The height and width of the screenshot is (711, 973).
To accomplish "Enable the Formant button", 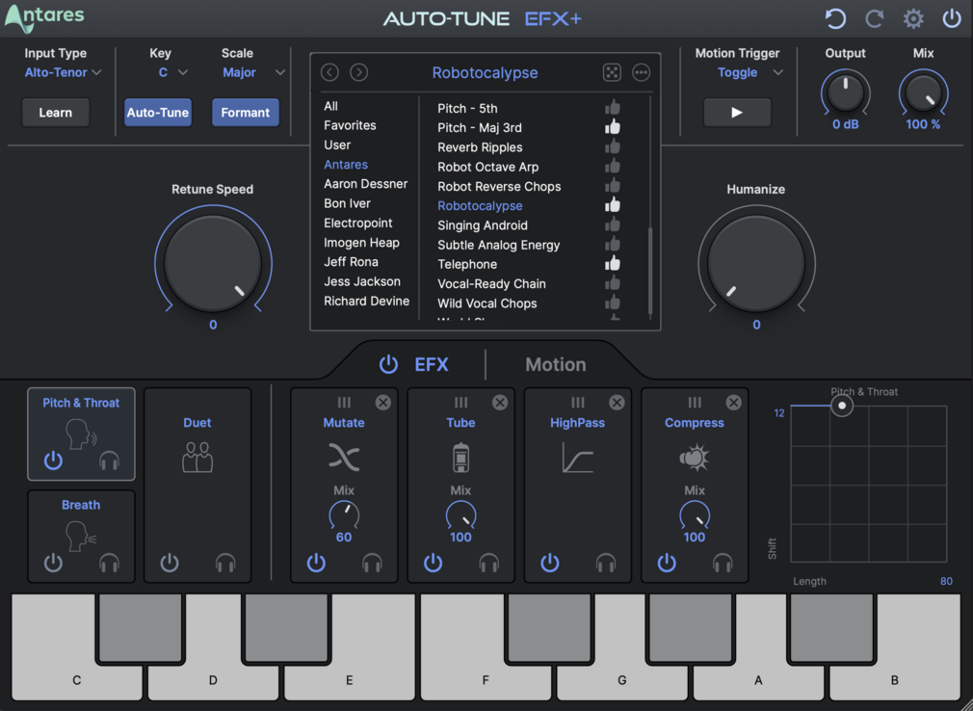I will [245, 112].
